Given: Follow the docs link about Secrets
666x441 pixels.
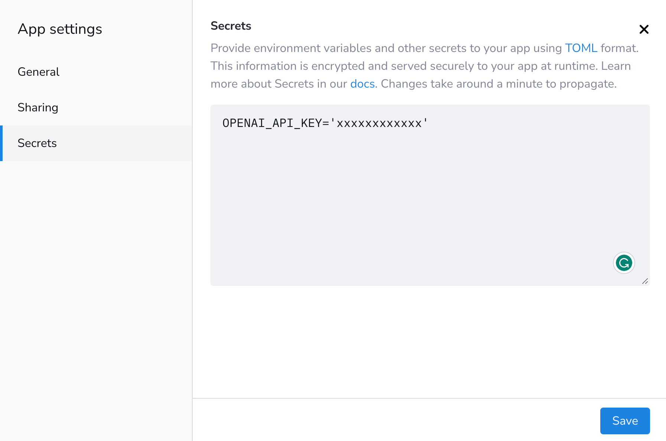Looking at the screenshot, I should click(x=362, y=84).
